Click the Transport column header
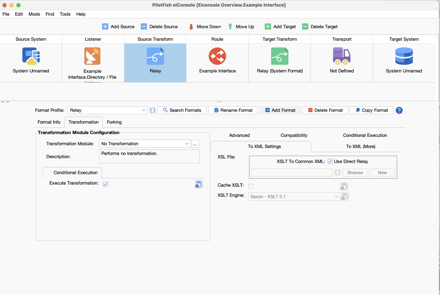The image size is (440, 295). point(342,39)
